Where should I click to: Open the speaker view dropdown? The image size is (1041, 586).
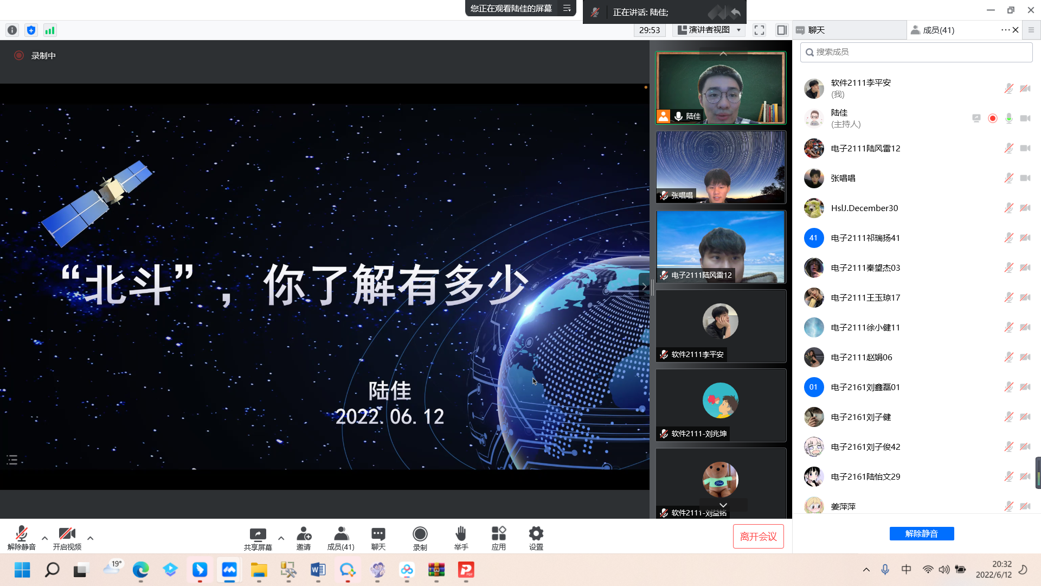click(x=709, y=30)
